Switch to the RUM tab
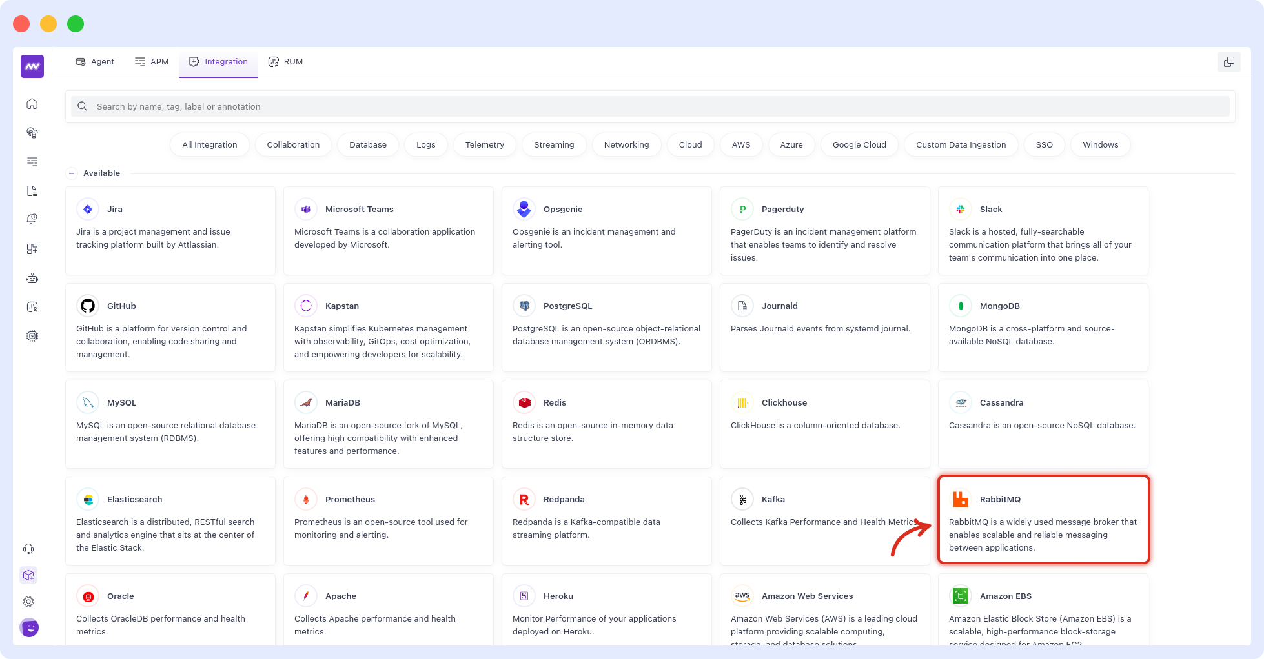The width and height of the screenshot is (1264, 659). pyautogui.click(x=285, y=62)
